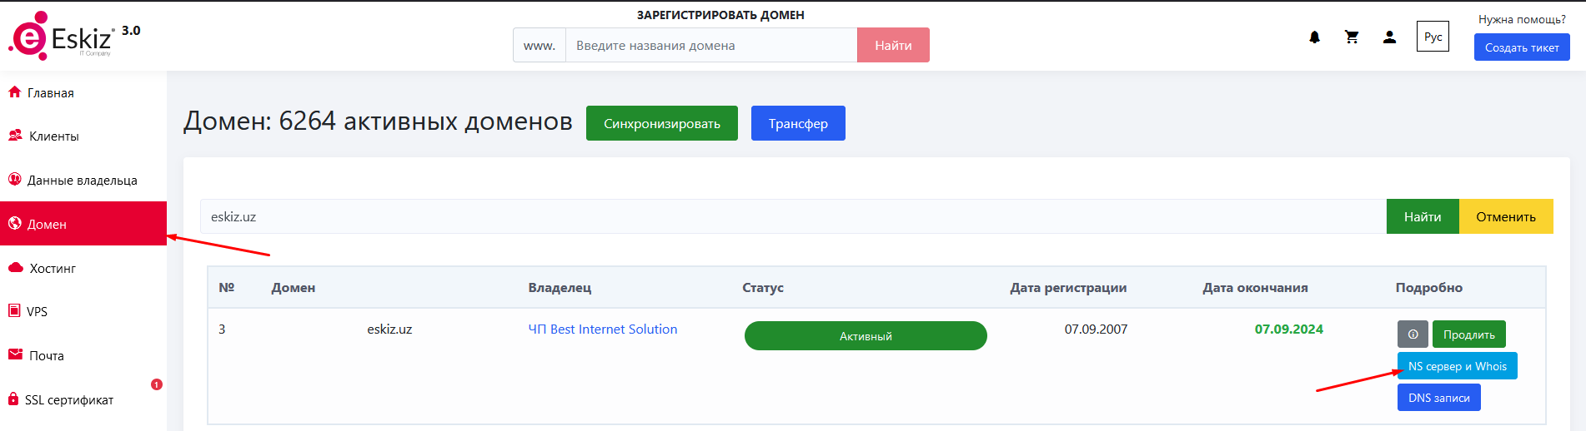Open the Рус language selector

tap(1433, 37)
